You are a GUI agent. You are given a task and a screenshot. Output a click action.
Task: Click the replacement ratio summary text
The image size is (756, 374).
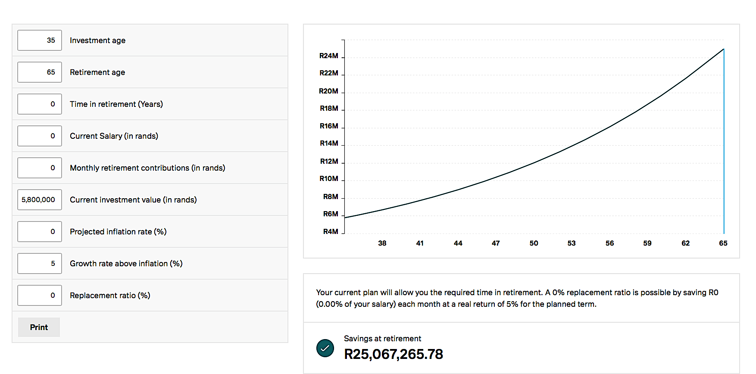pos(517,298)
